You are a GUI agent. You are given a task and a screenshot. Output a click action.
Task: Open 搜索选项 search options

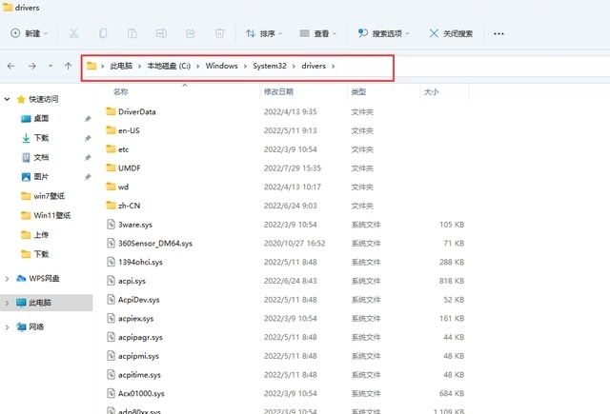tap(383, 33)
